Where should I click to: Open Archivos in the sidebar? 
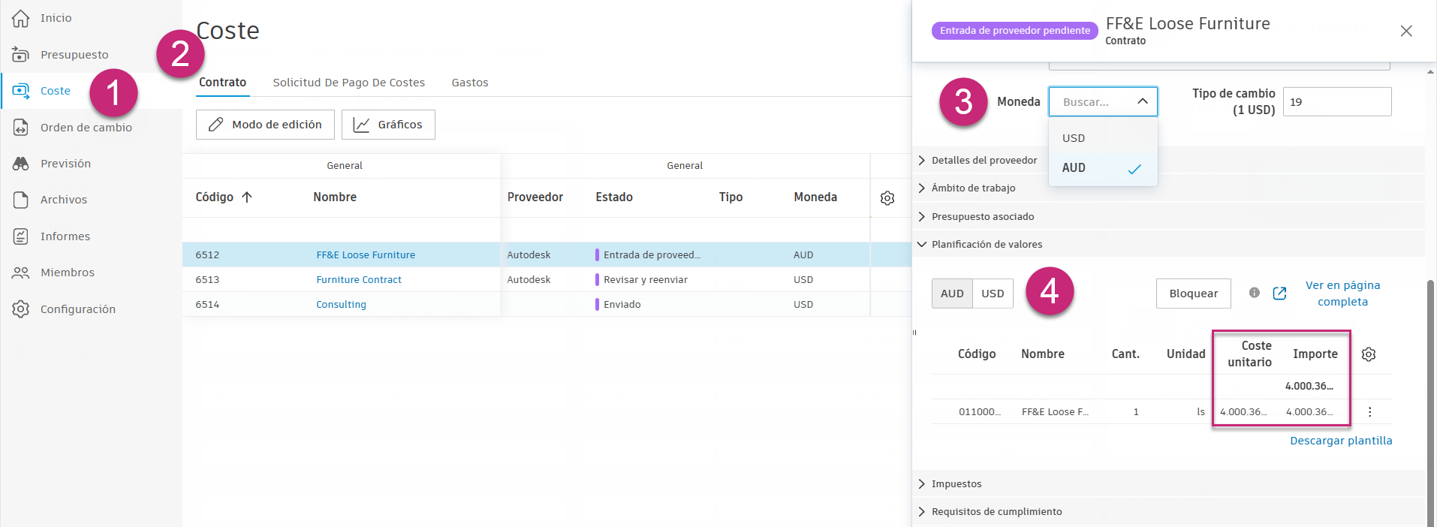pos(64,200)
